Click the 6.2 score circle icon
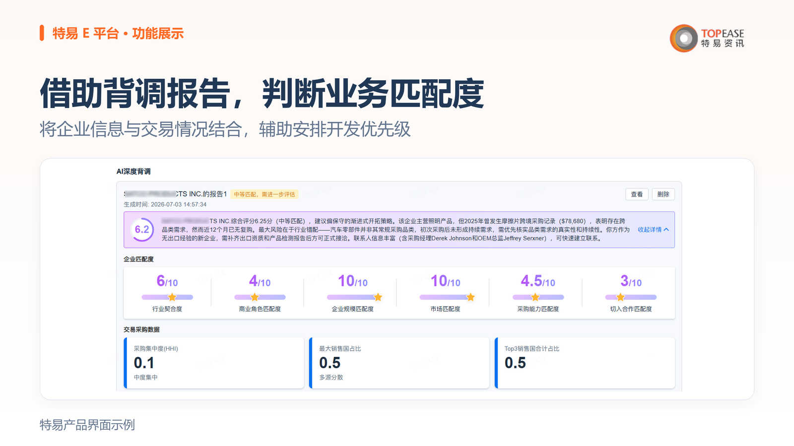This screenshot has width=794, height=446. [x=142, y=229]
